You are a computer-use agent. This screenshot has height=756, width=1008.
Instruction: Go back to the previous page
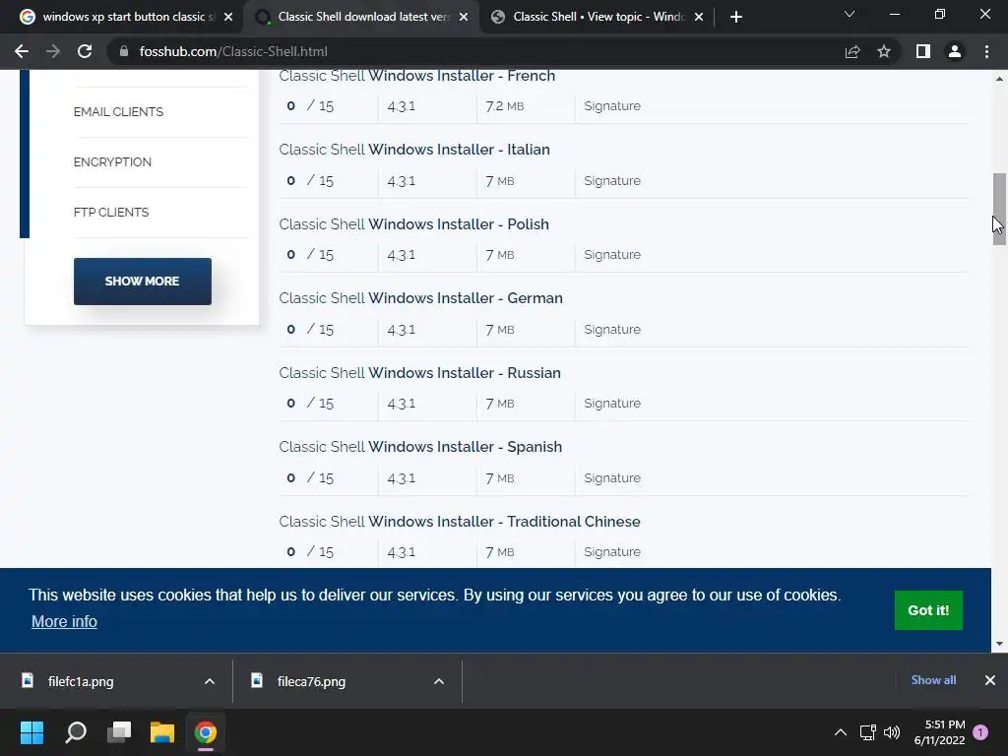pos(22,51)
